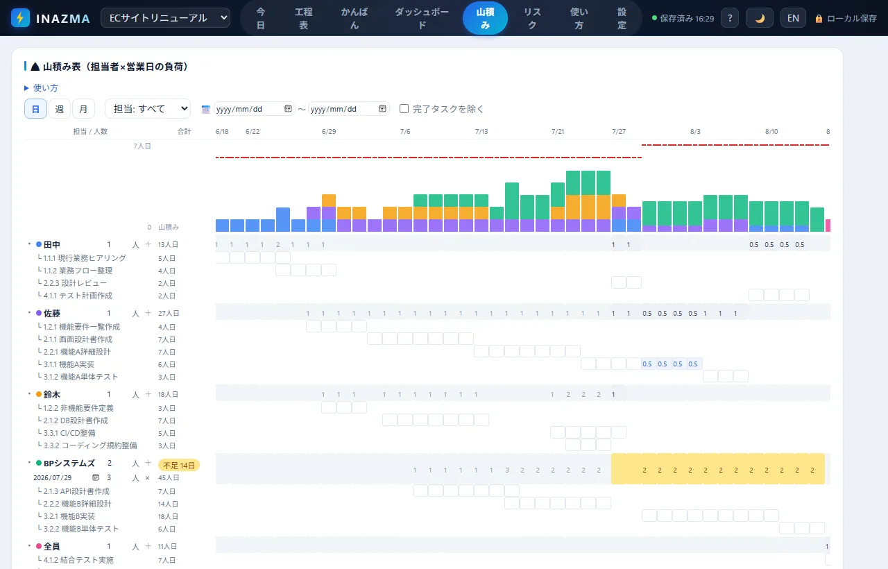Open the ECサイトリニューアル project dropdown
Viewport: 888px width, 569px height.
pyautogui.click(x=165, y=18)
